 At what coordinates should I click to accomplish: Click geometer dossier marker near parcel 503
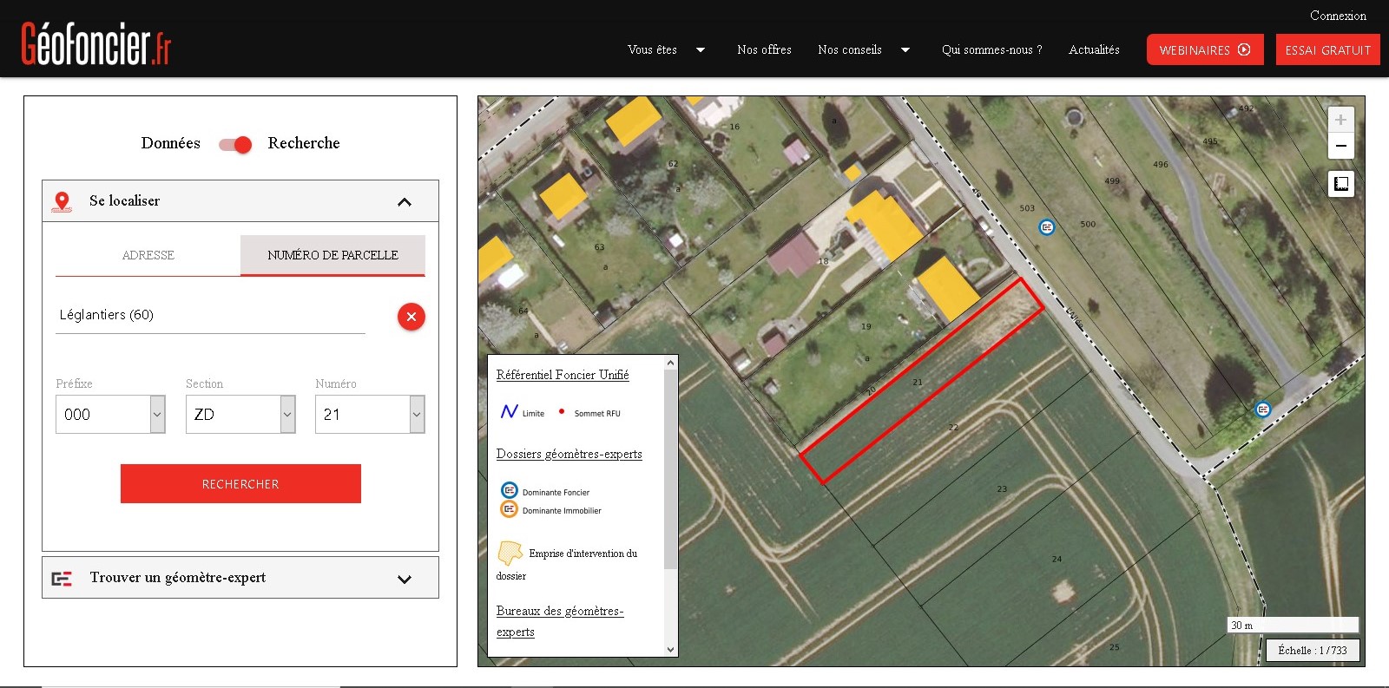pos(1047,227)
